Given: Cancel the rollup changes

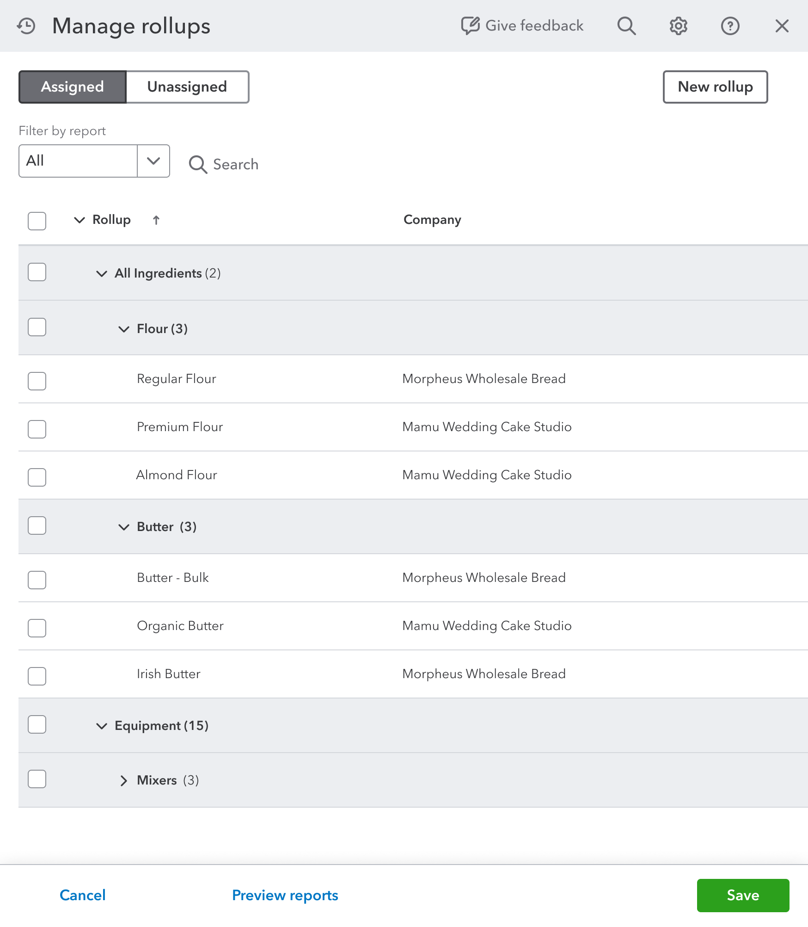Looking at the screenshot, I should coord(83,896).
